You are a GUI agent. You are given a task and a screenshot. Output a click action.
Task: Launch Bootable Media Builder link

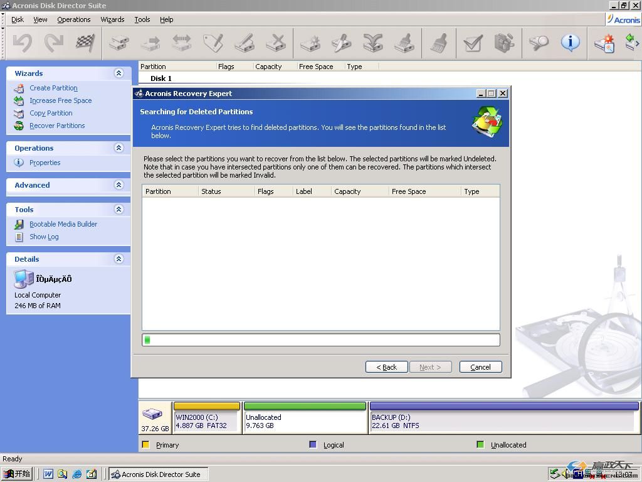click(63, 224)
